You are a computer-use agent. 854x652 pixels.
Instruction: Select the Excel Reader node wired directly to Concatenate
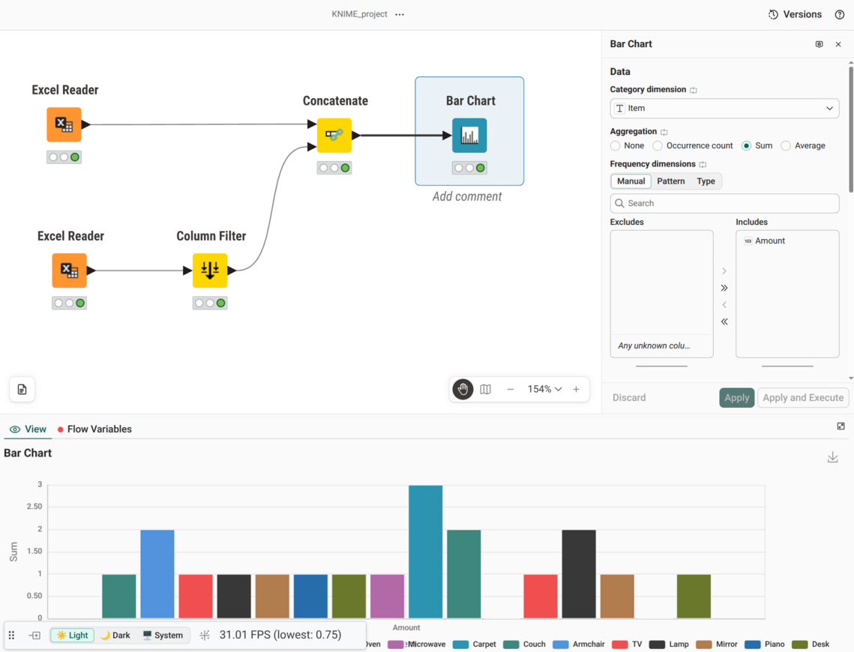click(64, 124)
